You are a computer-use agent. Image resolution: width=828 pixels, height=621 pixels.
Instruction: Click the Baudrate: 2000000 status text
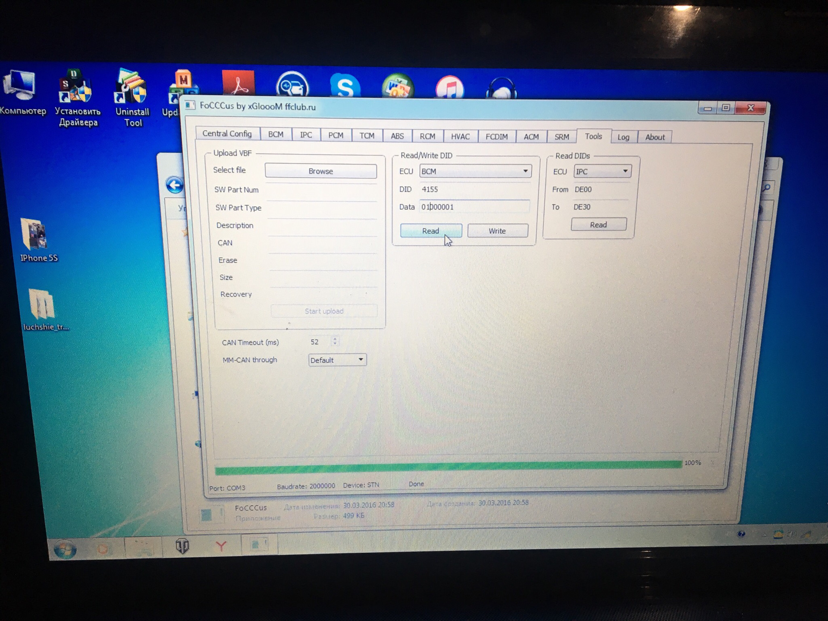pos(306,486)
